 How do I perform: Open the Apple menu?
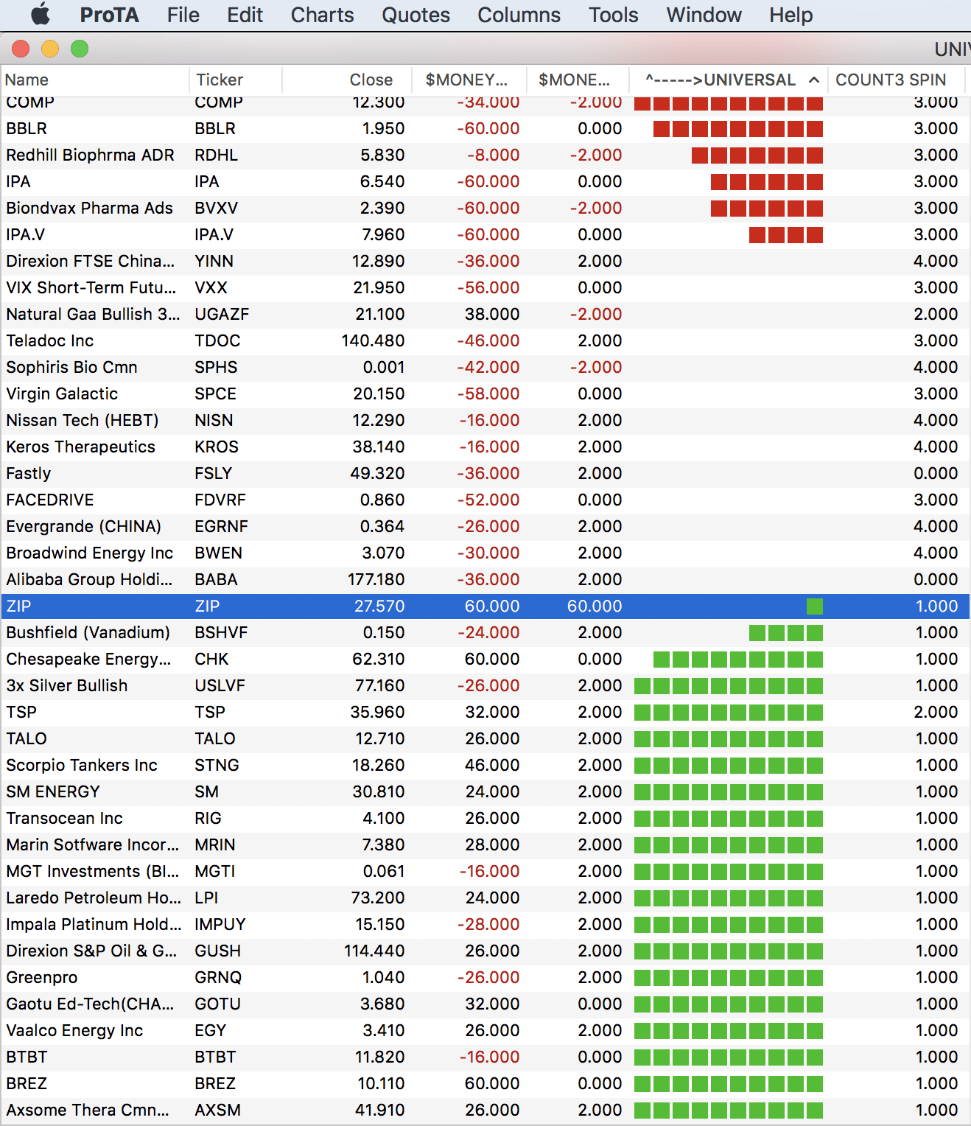point(41,15)
